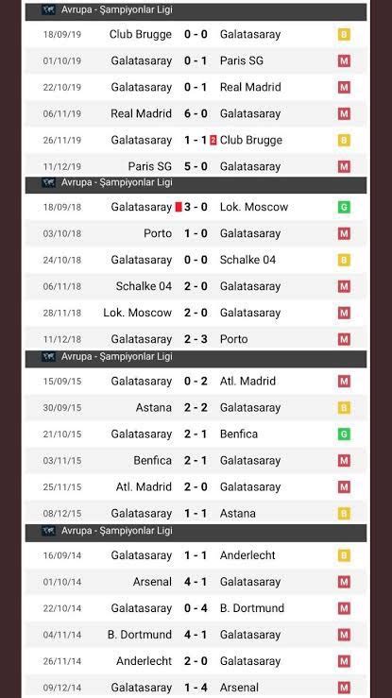Click the 09/12/14 Galatasaray vs Arsenal row
The height and width of the screenshot is (698, 392).
[x=196, y=687]
